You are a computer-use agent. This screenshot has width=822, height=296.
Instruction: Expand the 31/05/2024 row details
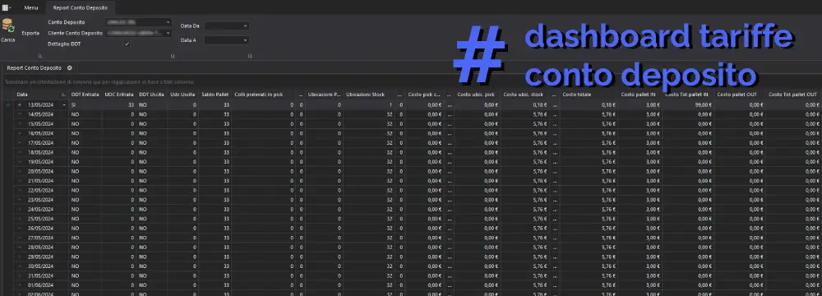click(20, 276)
